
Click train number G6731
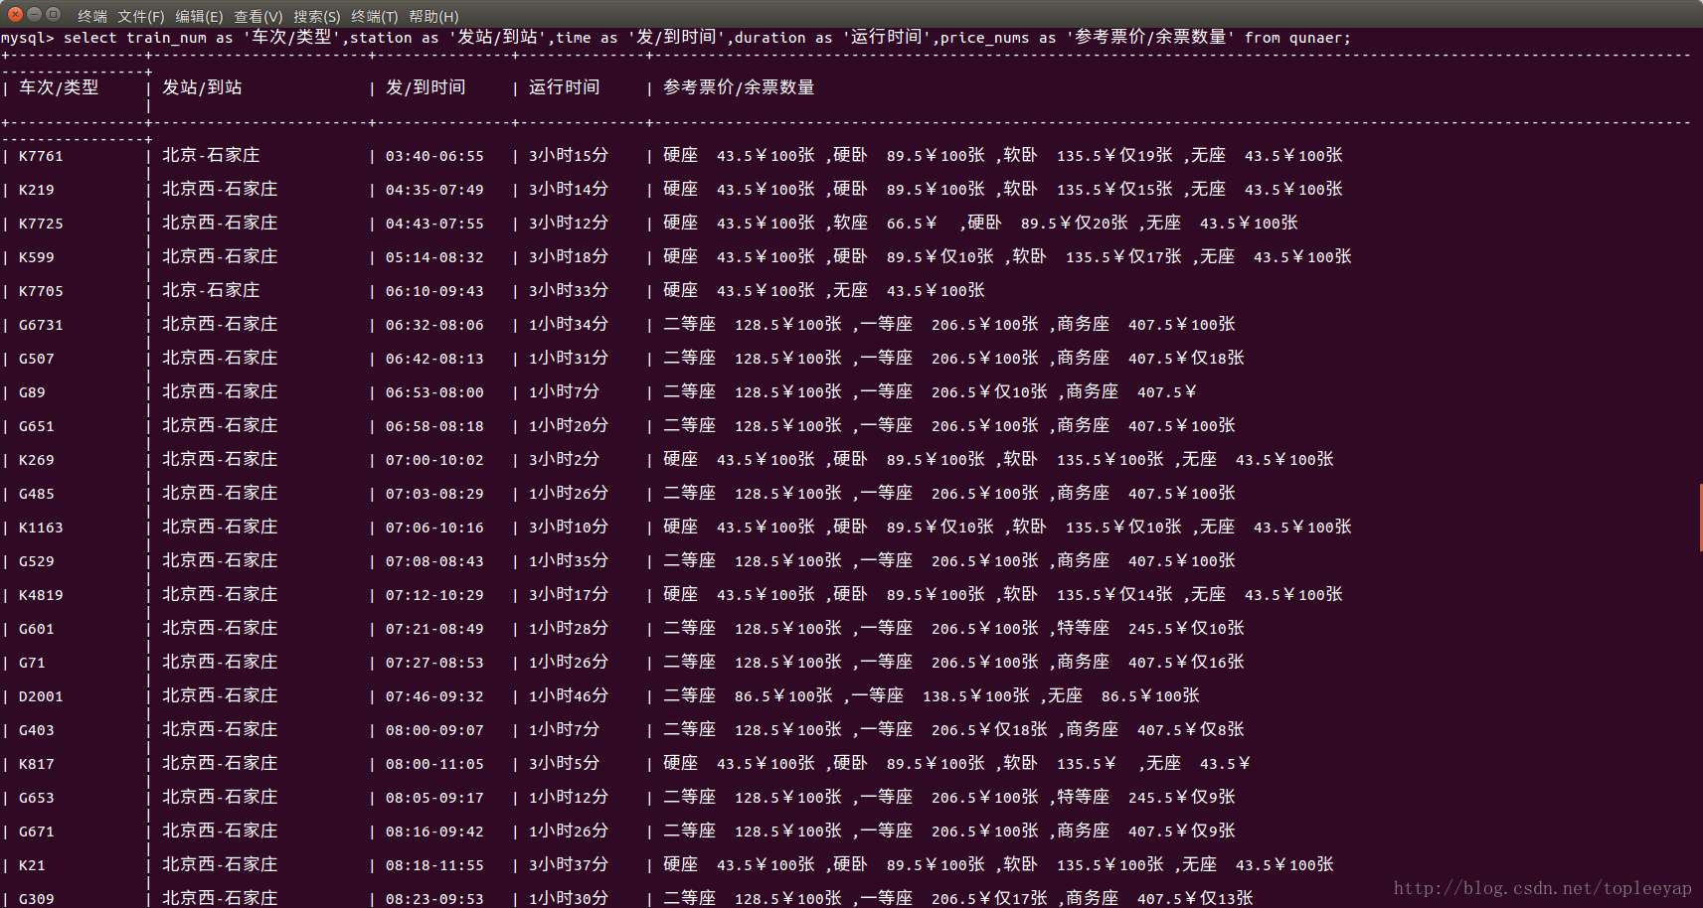point(41,325)
